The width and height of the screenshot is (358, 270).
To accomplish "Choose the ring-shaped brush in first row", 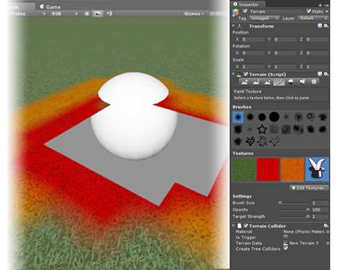I will coord(310,117).
